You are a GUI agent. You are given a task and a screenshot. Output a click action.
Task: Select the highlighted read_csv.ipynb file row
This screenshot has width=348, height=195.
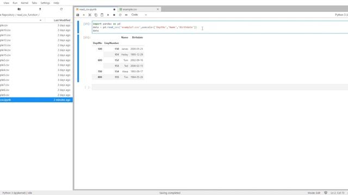[36, 100]
